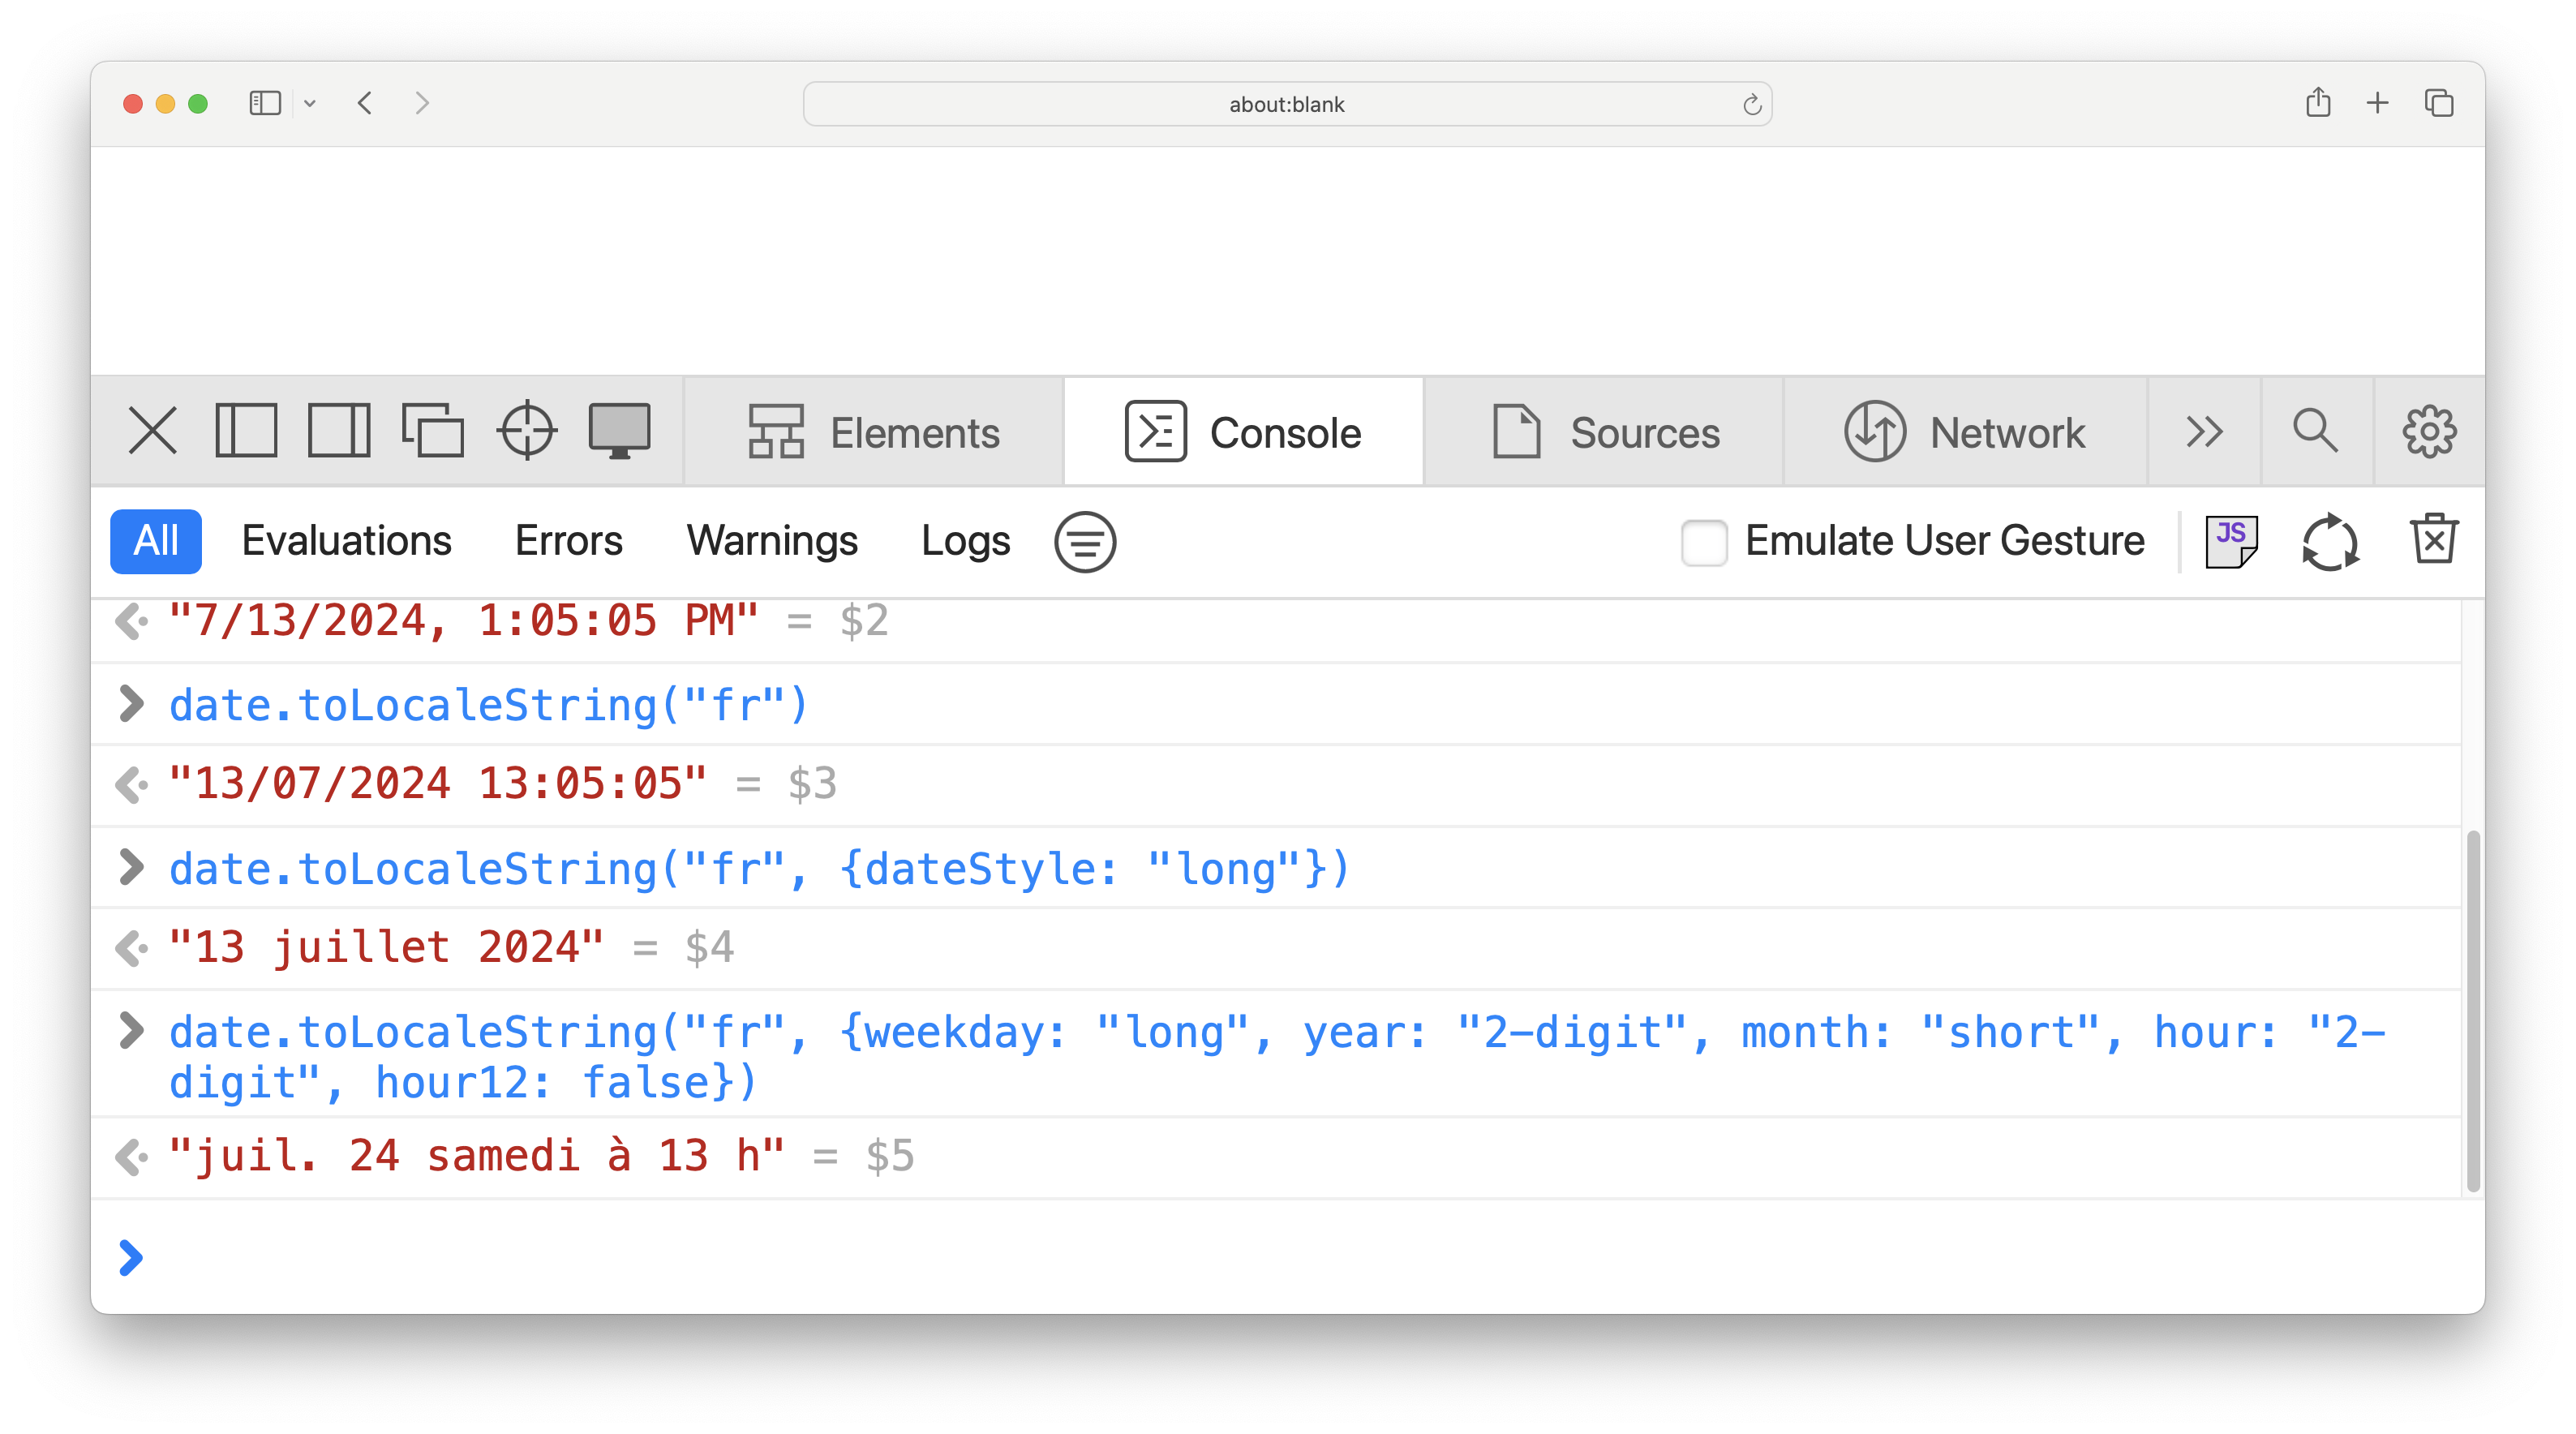
Task: Select result "13 juillet 2024"
Action: point(387,948)
